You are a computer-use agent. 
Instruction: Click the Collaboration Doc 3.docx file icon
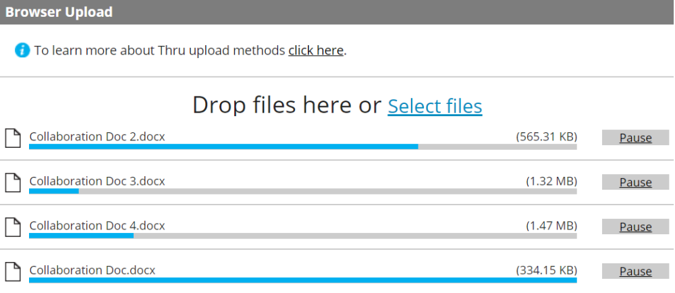[13, 182]
